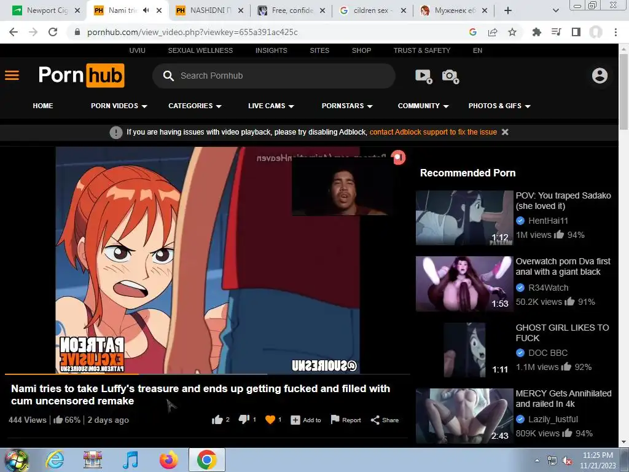Open the Sexual Wellness top link
This screenshot has height=472, width=629.
pos(200,50)
